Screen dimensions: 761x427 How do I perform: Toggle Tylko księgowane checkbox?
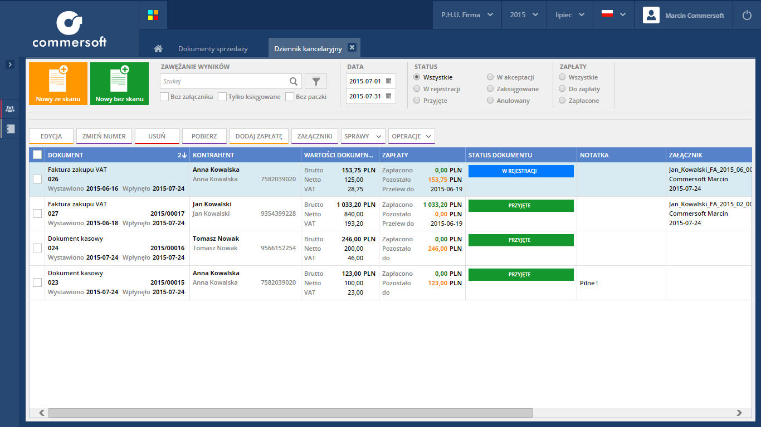tap(222, 97)
